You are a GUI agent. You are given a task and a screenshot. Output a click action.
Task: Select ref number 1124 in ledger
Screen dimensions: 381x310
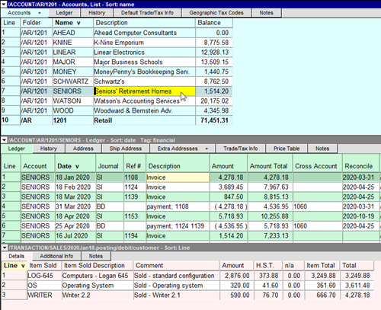pyautogui.click(x=135, y=187)
